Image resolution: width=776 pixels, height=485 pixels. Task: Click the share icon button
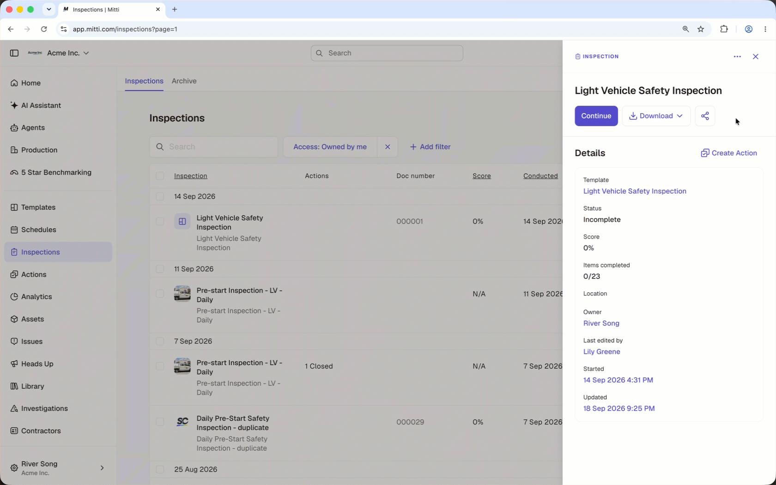coord(705,116)
